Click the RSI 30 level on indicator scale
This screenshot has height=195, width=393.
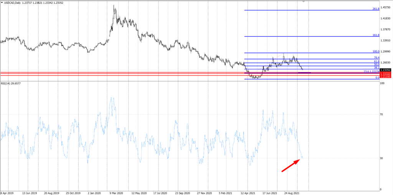pos(382,158)
